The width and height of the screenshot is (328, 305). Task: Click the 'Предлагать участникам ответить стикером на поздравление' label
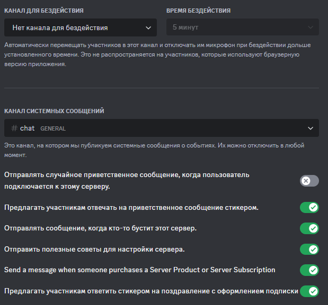tap(150, 291)
